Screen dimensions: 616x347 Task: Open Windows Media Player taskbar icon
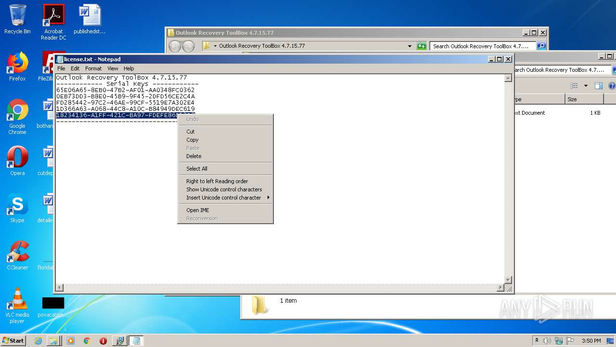(71, 341)
